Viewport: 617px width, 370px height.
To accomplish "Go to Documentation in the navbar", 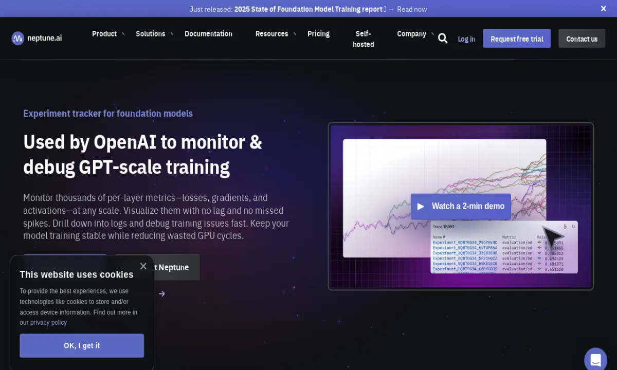I will [208, 33].
